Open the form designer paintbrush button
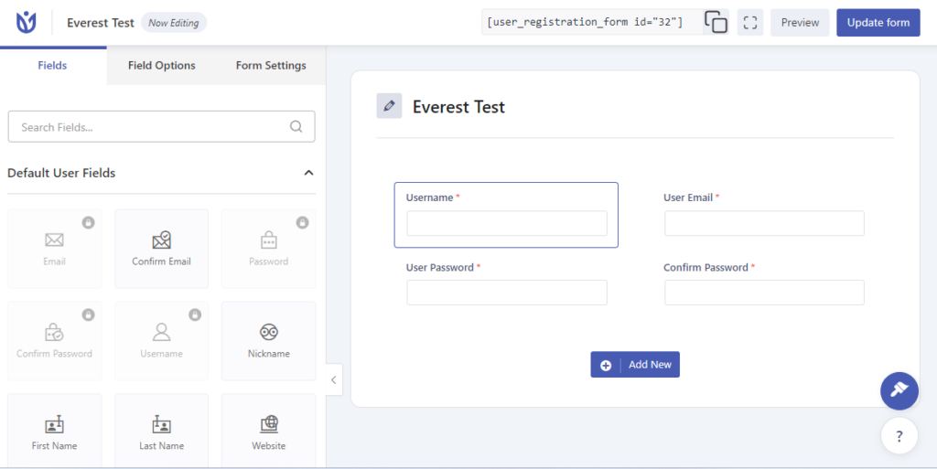The width and height of the screenshot is (937, 469). [899, 391]
